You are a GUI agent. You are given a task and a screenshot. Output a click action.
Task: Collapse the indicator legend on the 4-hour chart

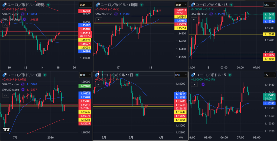[5, 25]
